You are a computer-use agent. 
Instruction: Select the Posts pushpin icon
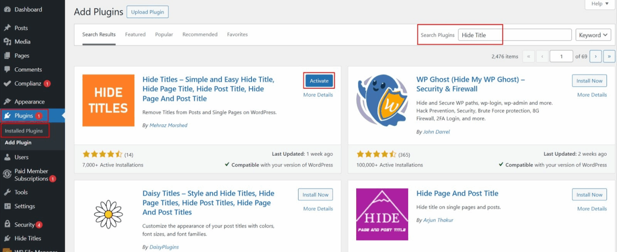[x=7, y=27]
